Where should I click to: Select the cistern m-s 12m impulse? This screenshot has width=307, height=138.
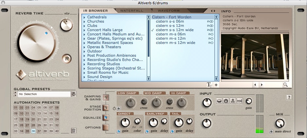coord(171,38)
